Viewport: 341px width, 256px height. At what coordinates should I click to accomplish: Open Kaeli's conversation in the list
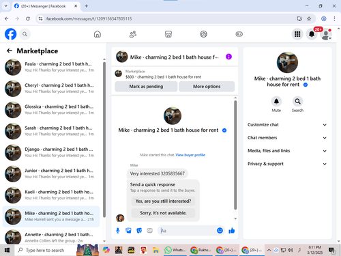51,195
